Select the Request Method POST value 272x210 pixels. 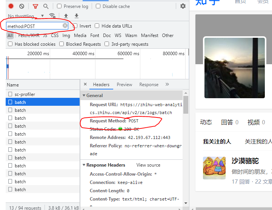coord(134,121)
